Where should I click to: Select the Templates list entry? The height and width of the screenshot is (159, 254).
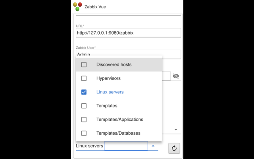119,106
